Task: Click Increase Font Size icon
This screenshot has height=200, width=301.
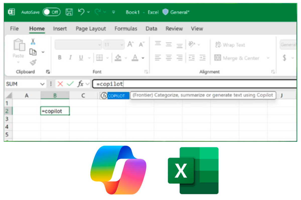Action: click(130, 44)
